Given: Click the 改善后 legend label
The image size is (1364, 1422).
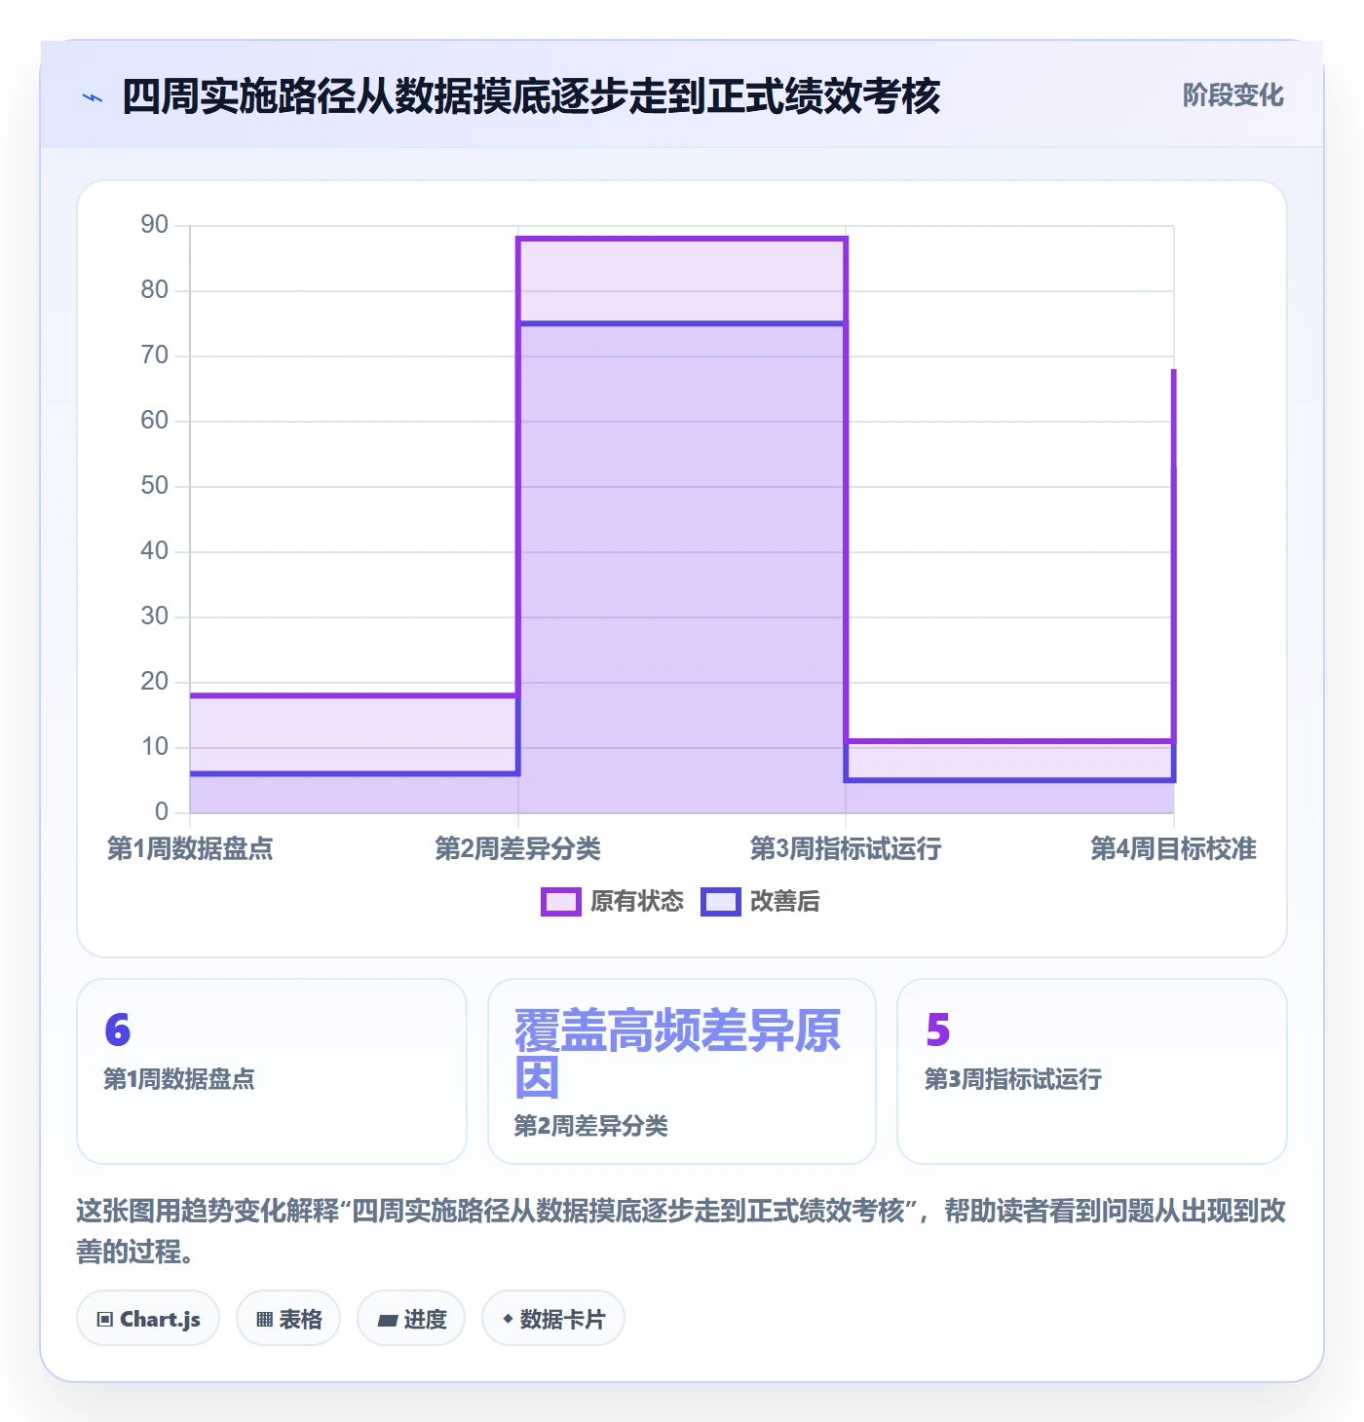Looking at the screenshot, I should (785, 902).
